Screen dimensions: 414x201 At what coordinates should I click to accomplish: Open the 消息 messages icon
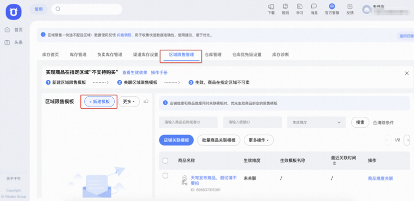[x=314, y=6]
